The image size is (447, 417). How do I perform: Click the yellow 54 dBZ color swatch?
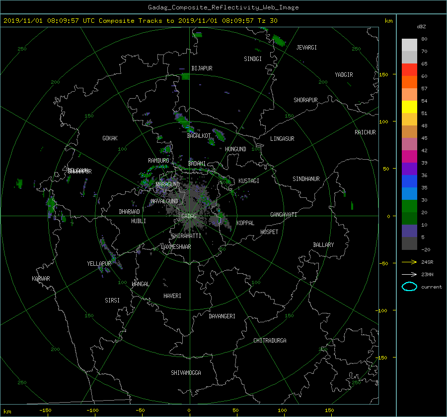pos(409,107)
